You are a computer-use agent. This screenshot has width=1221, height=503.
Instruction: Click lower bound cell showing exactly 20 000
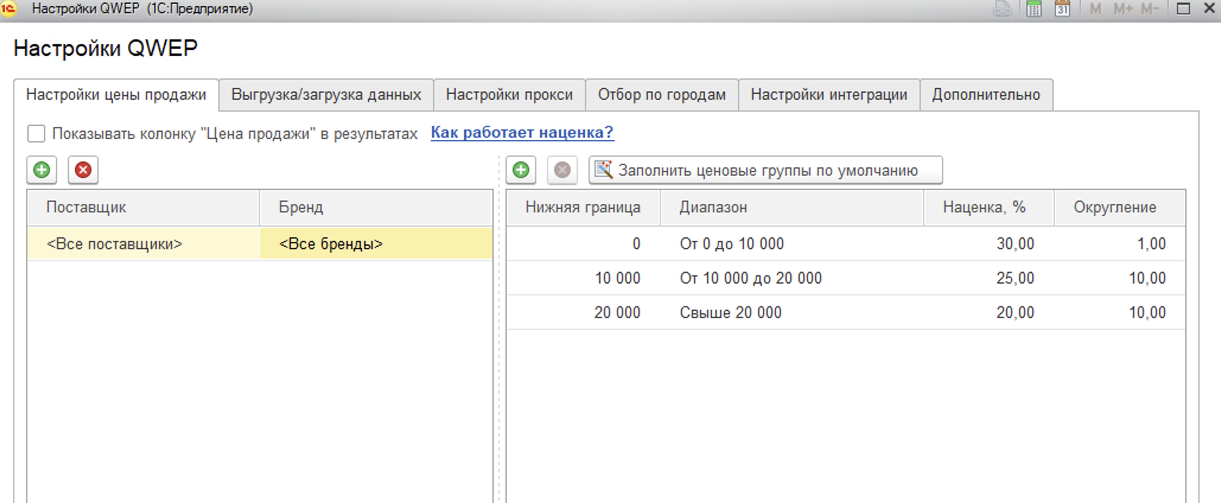click(x=583, y=313)
